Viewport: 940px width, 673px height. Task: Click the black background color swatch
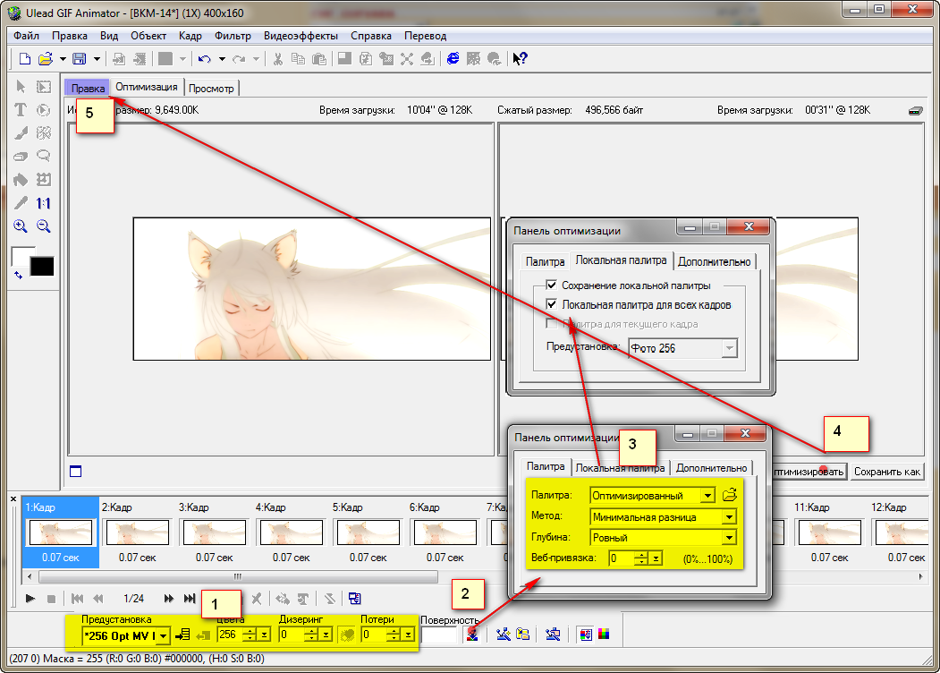tap(42, 267)
